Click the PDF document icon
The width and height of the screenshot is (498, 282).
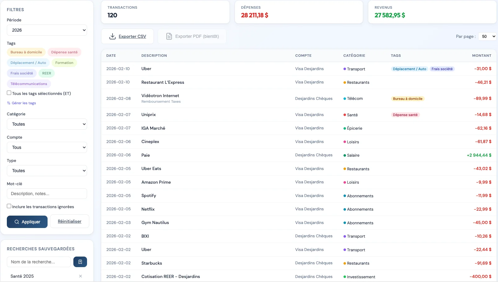coord(169,36)
